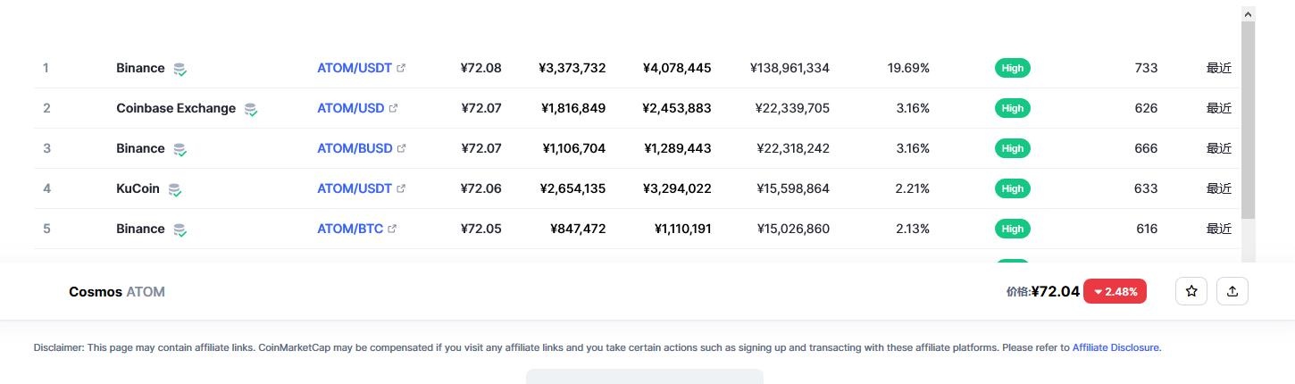Click external link icon next to ATOM/USD
This screenshot has width=1295, height=384.
click(x=394, y=108)
